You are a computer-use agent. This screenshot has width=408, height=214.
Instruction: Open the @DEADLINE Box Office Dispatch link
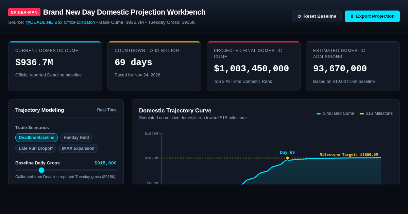tap(60, 22)
